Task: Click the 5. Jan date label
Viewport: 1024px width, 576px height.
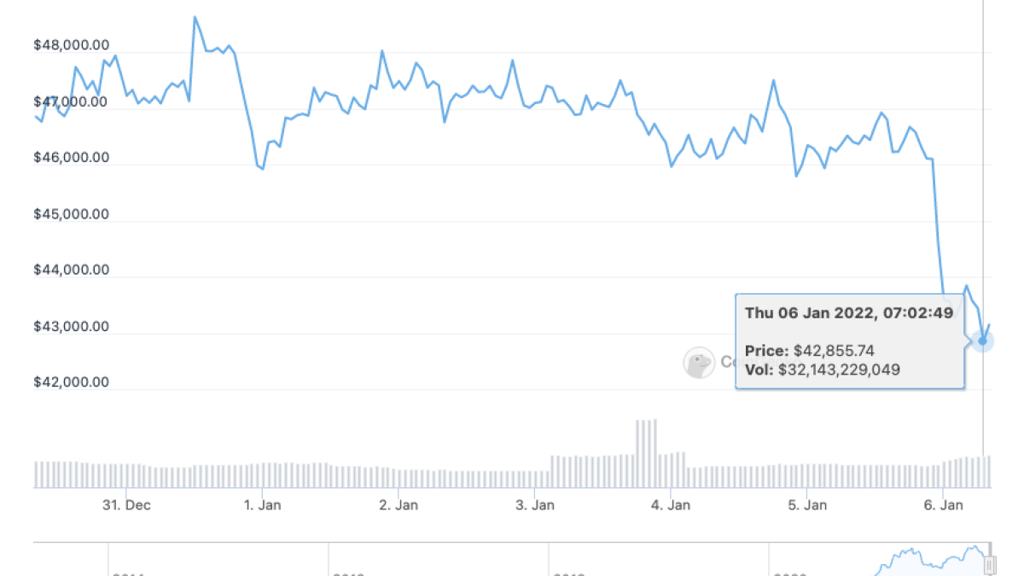Action: [806, 505]
